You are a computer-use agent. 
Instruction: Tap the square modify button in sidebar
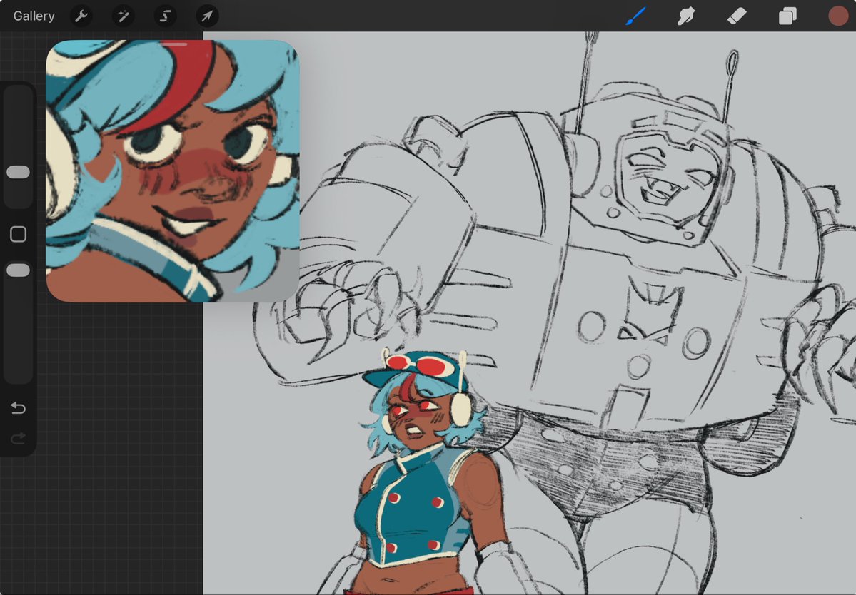18,234
